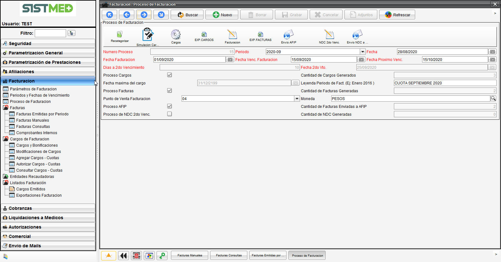
Task: Run the Cargos gear process
Action: point(176,34)
